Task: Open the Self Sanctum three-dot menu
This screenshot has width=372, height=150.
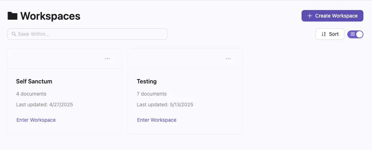Action: pyautogui.click(x=107, y=59)
